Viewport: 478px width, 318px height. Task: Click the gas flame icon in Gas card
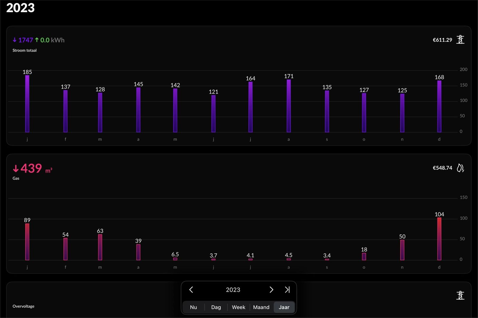[460, 168]
